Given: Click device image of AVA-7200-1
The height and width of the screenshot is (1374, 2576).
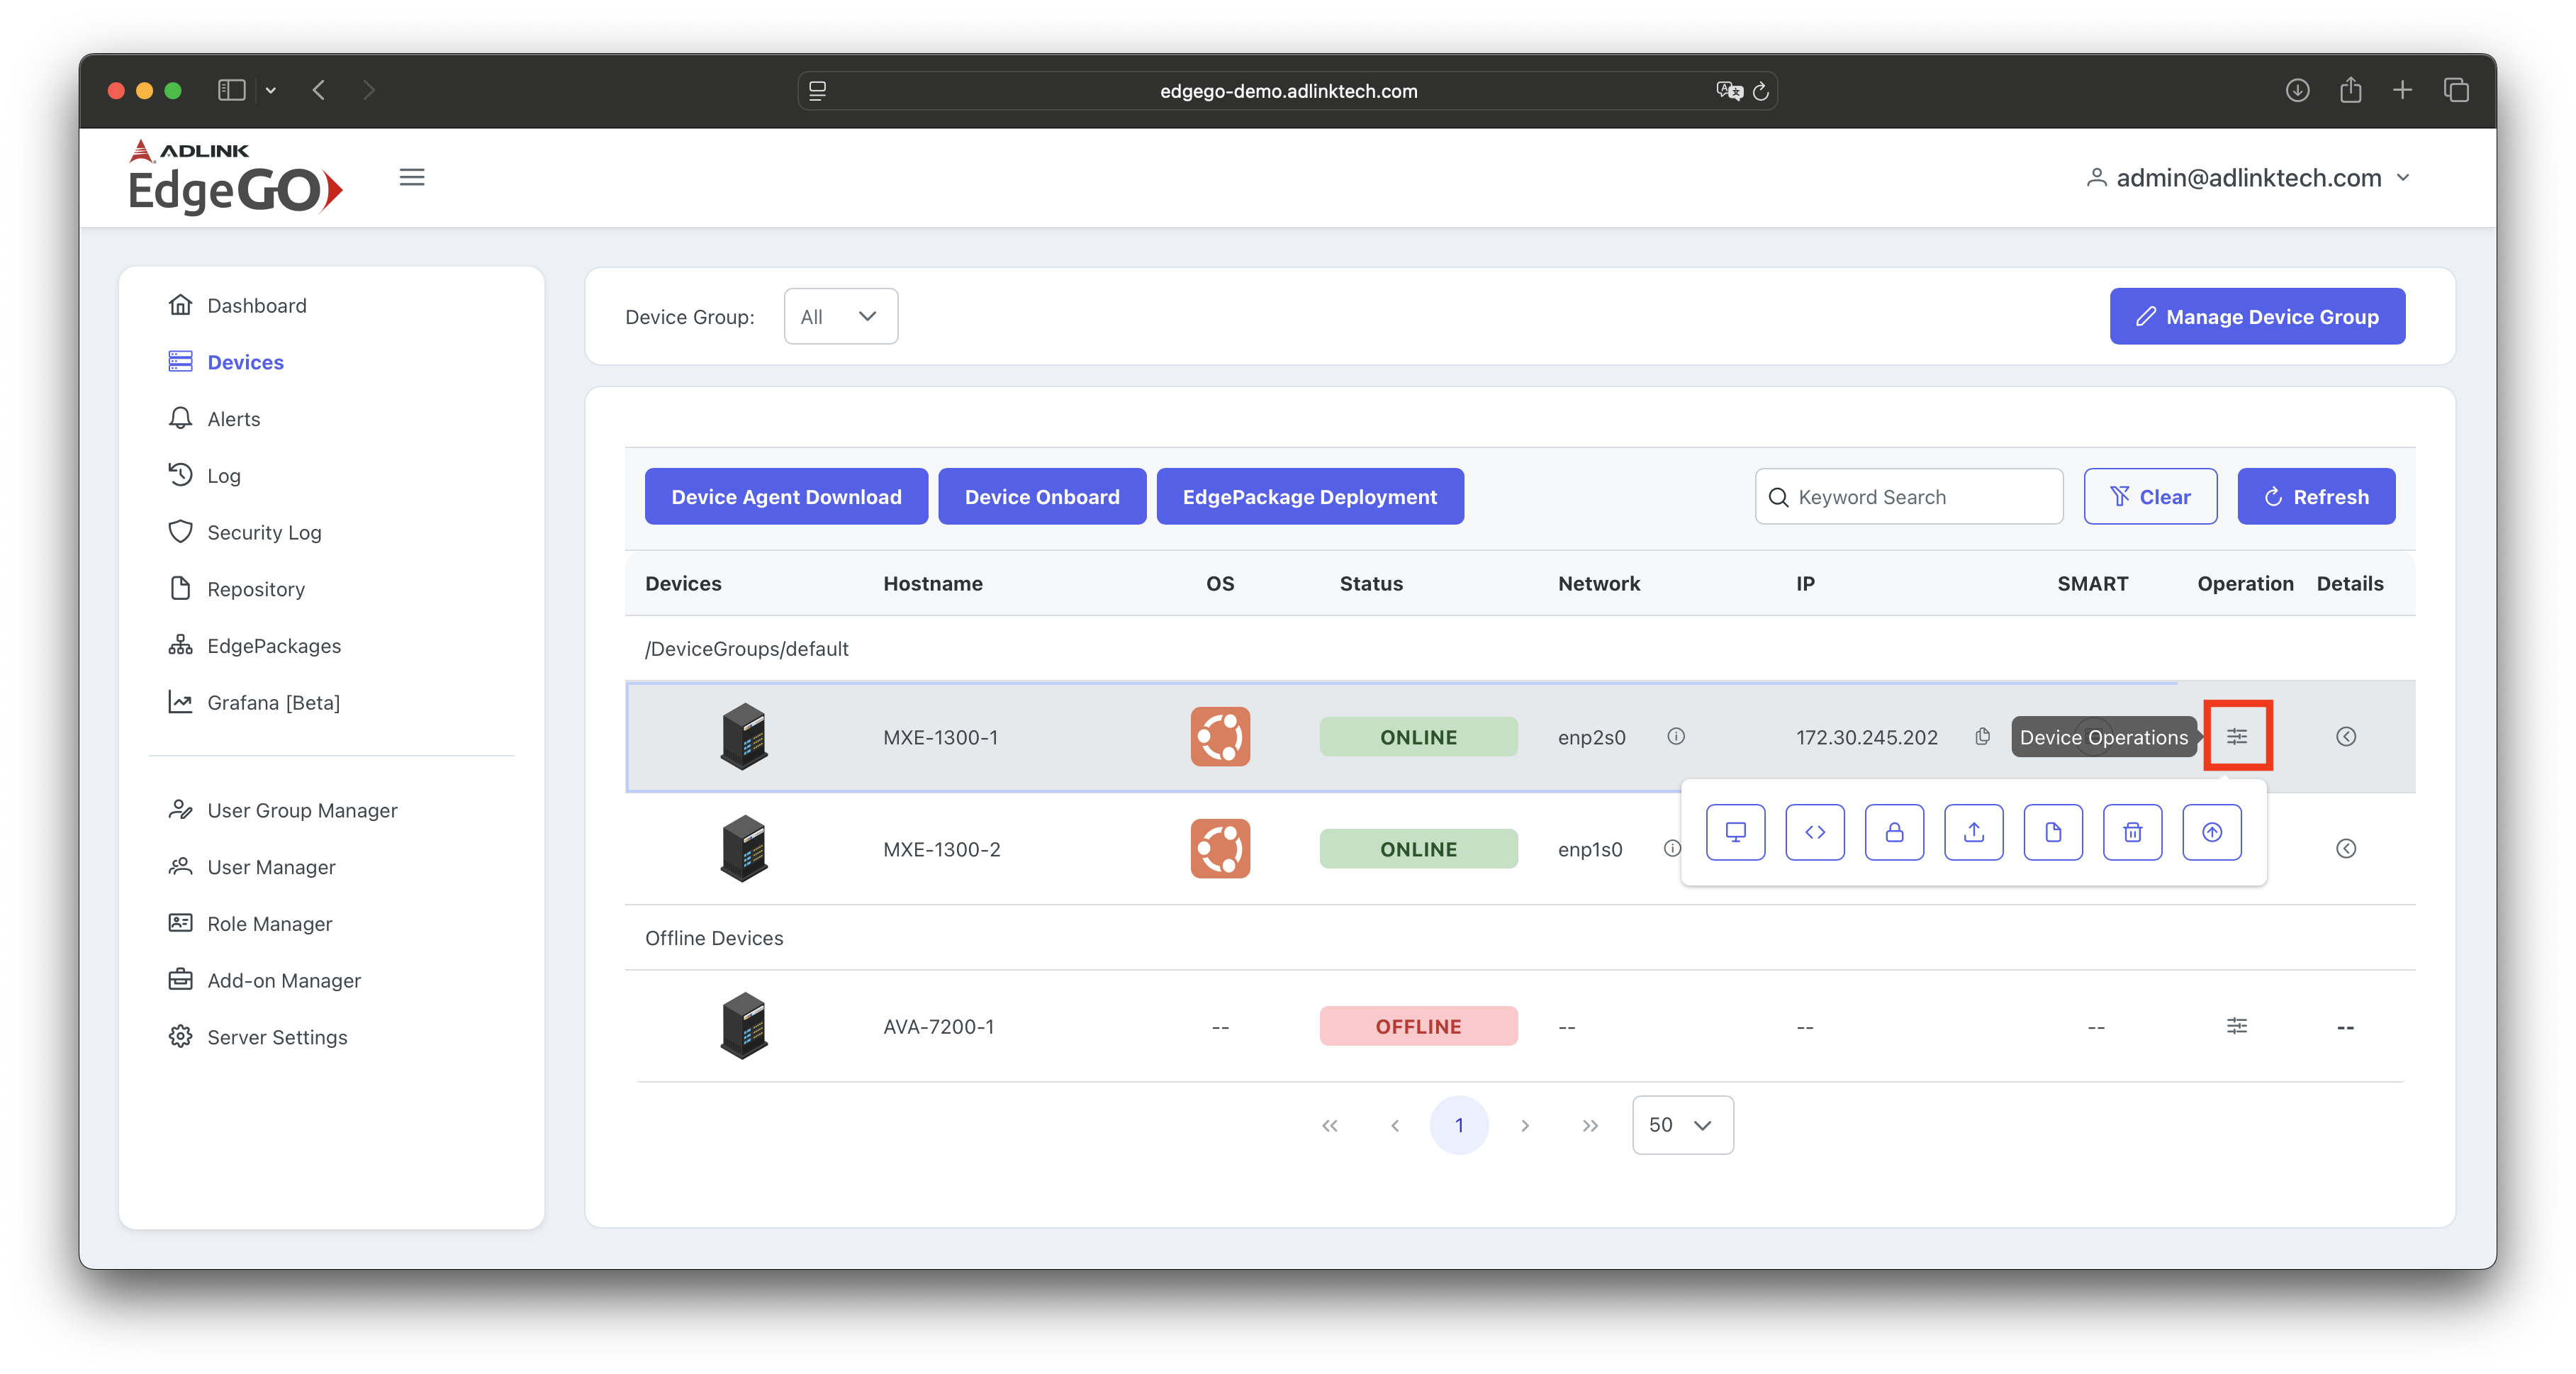Looking at the screenshot, I should click(744, 1026).
